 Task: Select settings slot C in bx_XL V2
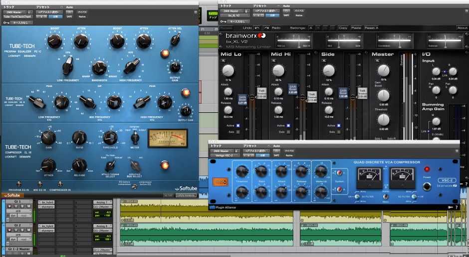325,28
